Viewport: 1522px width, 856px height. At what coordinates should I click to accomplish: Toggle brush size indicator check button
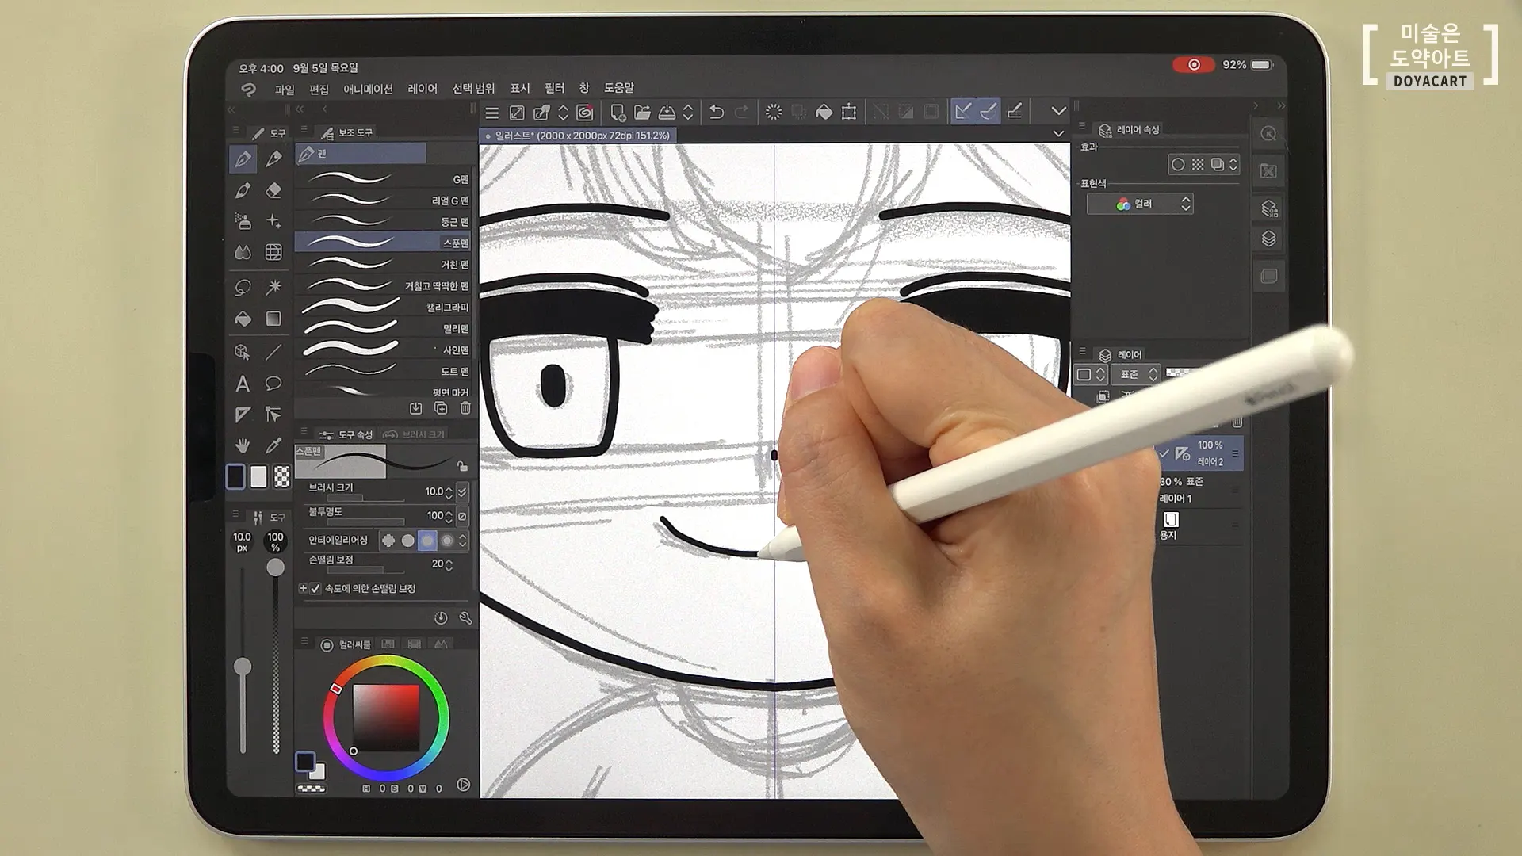[x=462, y=492]
